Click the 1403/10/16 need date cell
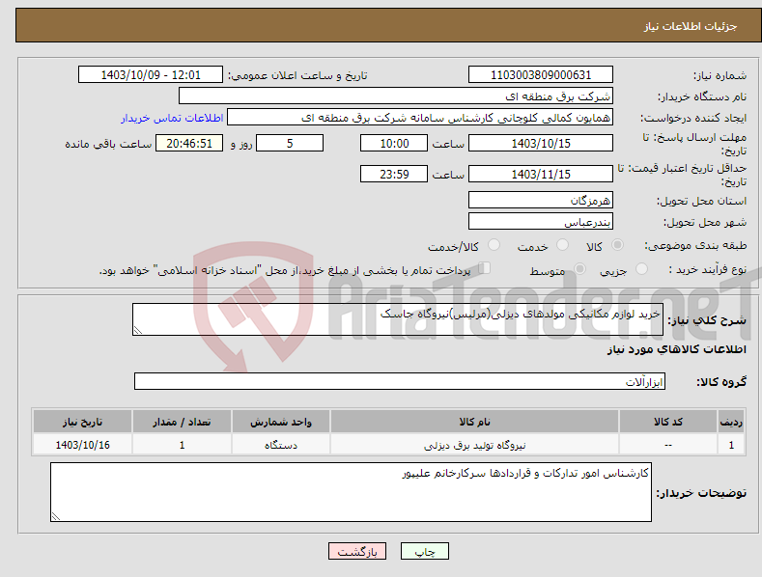 tap(83, 445)
